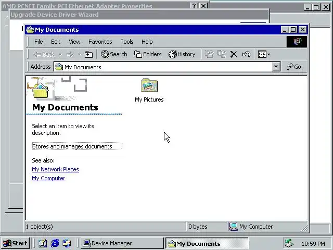Click 'Stores and manages documents' text
333x250 pixels.
[72, 146]
